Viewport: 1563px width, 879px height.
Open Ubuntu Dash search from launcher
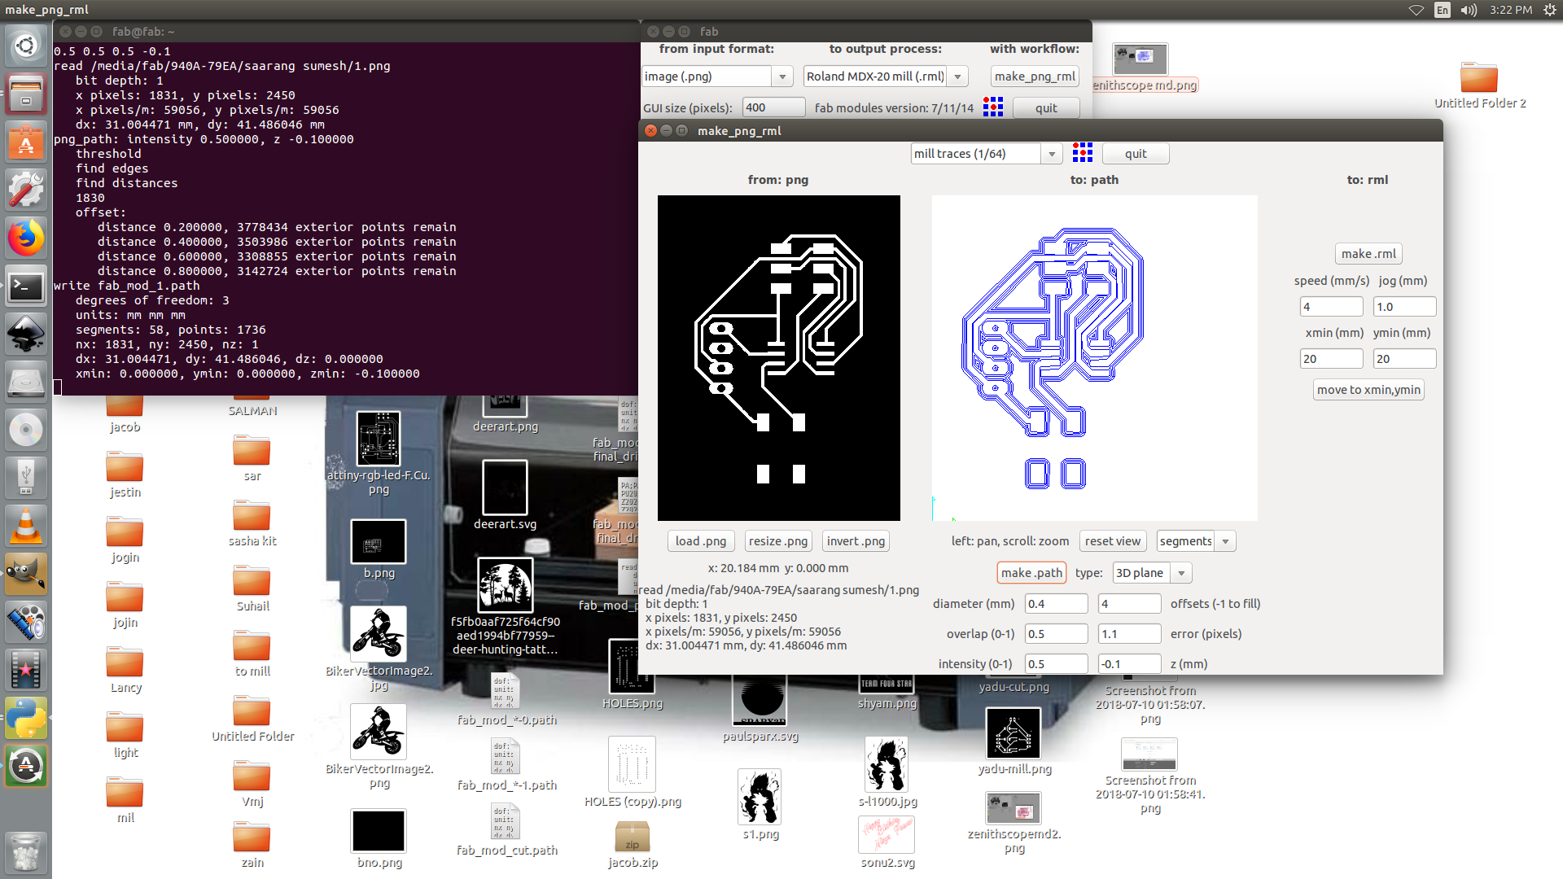click(x=26, y=46)
